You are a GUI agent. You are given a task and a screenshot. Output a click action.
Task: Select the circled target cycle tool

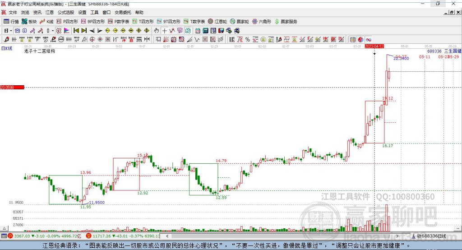92,40
